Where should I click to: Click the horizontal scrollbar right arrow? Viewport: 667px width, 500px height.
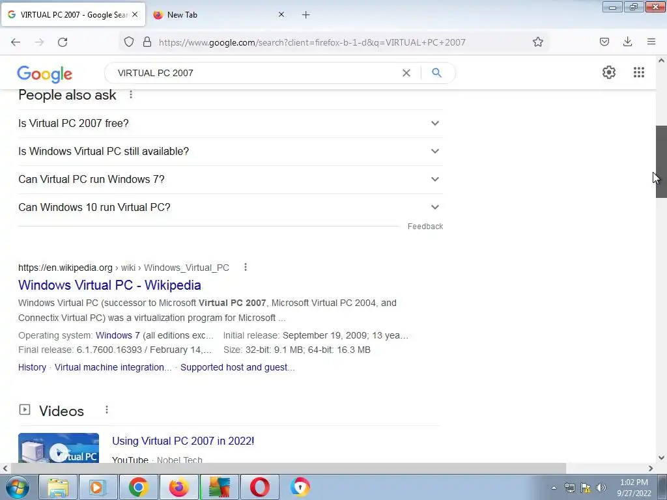(x=651, y=468)
